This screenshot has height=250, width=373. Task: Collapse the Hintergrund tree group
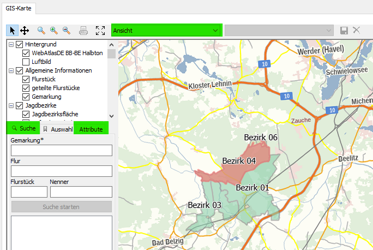(11, 44)
